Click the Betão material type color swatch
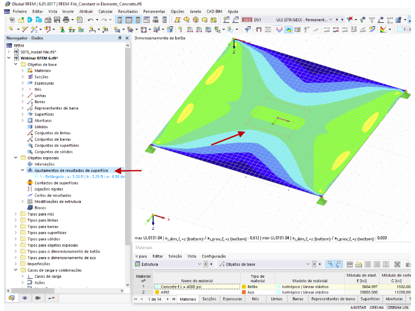 (244, 286)
